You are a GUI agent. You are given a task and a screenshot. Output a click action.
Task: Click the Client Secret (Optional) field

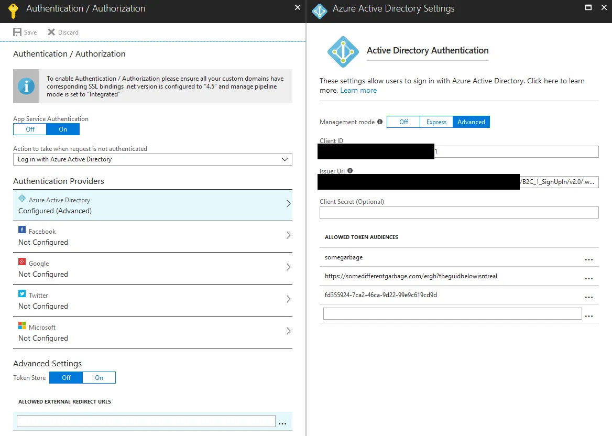tap(459, 212)
